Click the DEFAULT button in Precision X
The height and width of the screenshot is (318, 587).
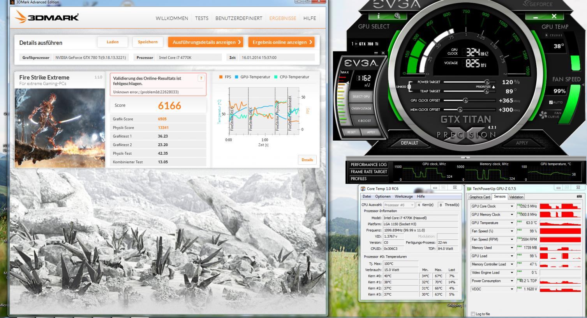[409, 143]
